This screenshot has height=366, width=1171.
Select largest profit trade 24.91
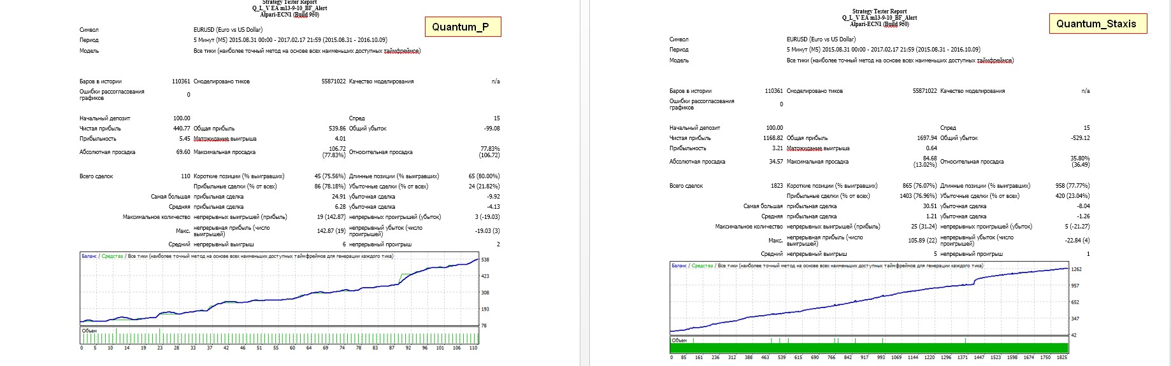[339, 197]
